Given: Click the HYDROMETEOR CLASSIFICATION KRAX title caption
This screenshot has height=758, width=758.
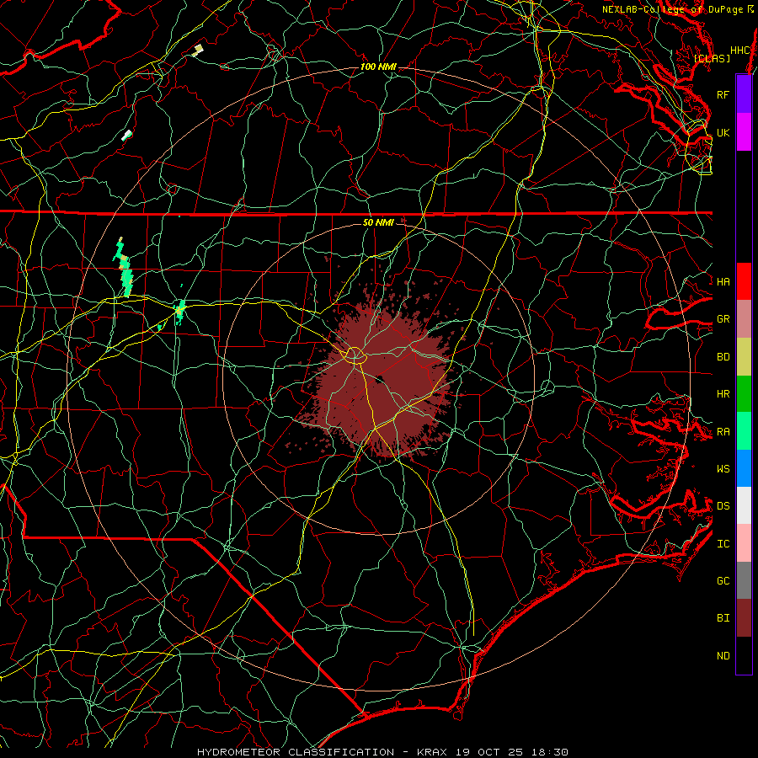Looking at the screenshot, I should pyautogui.click(x=382, y=752).
